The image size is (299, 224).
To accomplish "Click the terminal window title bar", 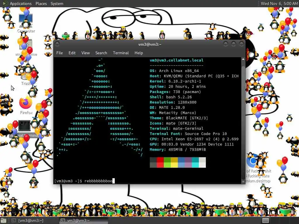I will pyautogui.click(x=149, y=44).
